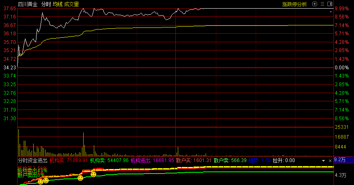Viewport: 354px width, 185px height.
Task: Click the tallest volume bar at market open
Action: click(x=18, y=142)
